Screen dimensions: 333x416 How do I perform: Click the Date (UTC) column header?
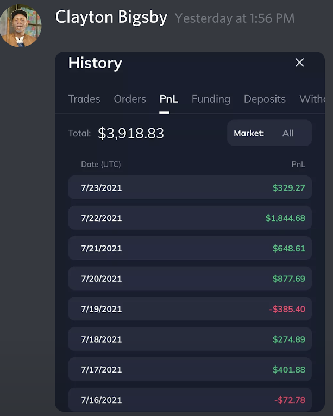[101, 165]
